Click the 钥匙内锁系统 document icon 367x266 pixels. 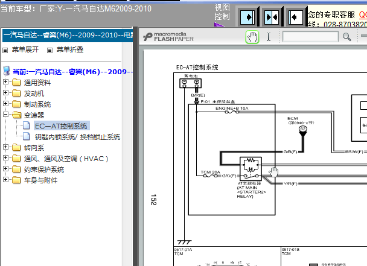coord(27,136)
